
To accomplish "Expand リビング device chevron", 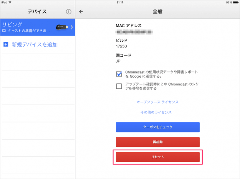I will 72,27.
